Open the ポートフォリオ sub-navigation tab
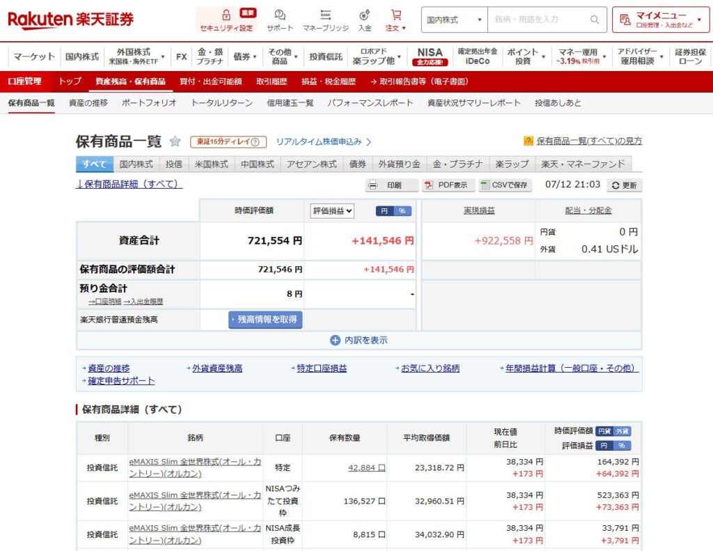 tap(149, 103)
